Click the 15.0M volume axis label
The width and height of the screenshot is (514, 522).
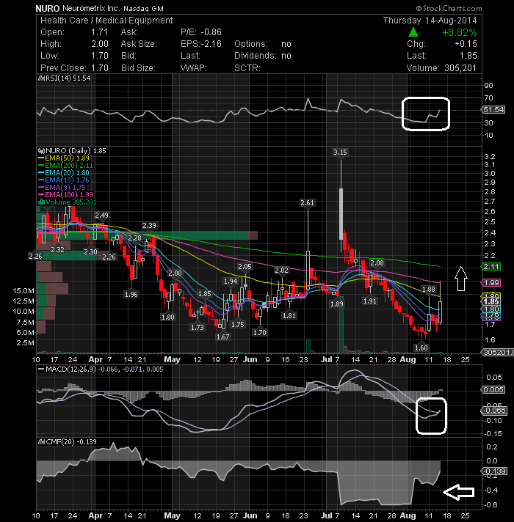pos(23,290)
